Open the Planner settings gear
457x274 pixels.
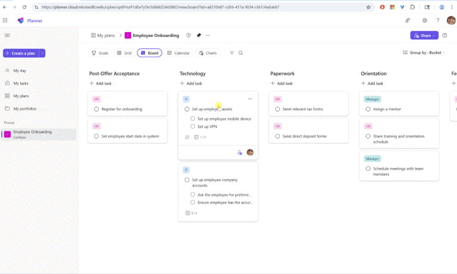[425, 20]
